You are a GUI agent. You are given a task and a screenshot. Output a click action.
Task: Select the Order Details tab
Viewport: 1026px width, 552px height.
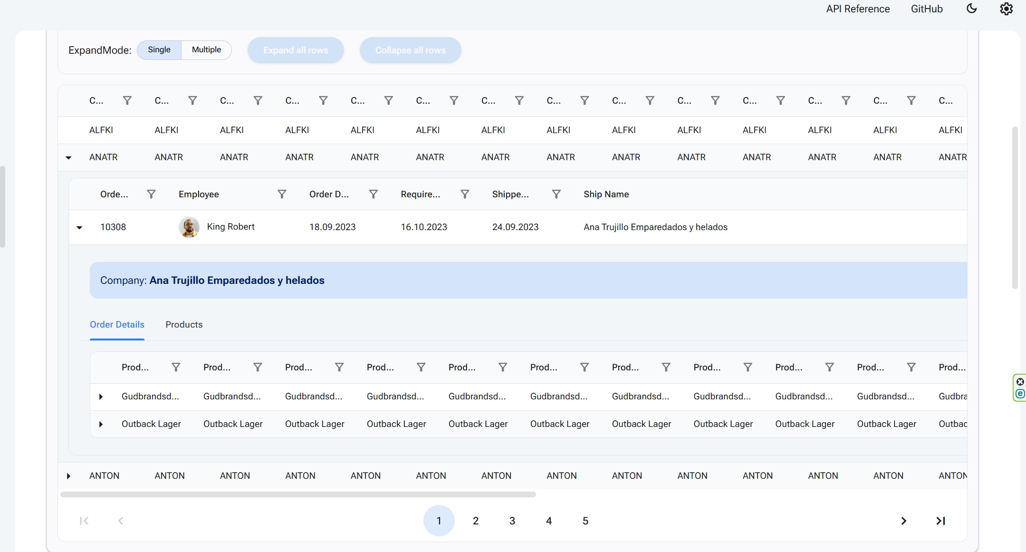117,325
